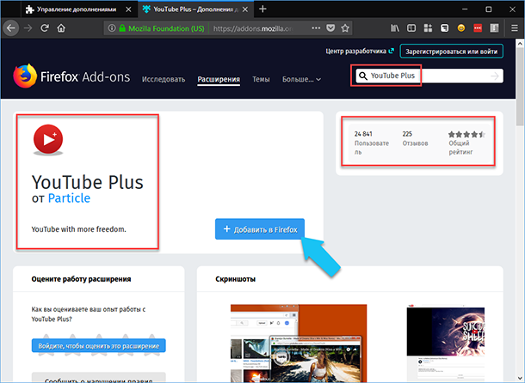Click the white box extension toolbar icon

point(444,28)
